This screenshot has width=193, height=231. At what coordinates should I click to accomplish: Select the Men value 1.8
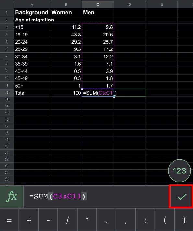pyautogui.click(x=98, y=78)
